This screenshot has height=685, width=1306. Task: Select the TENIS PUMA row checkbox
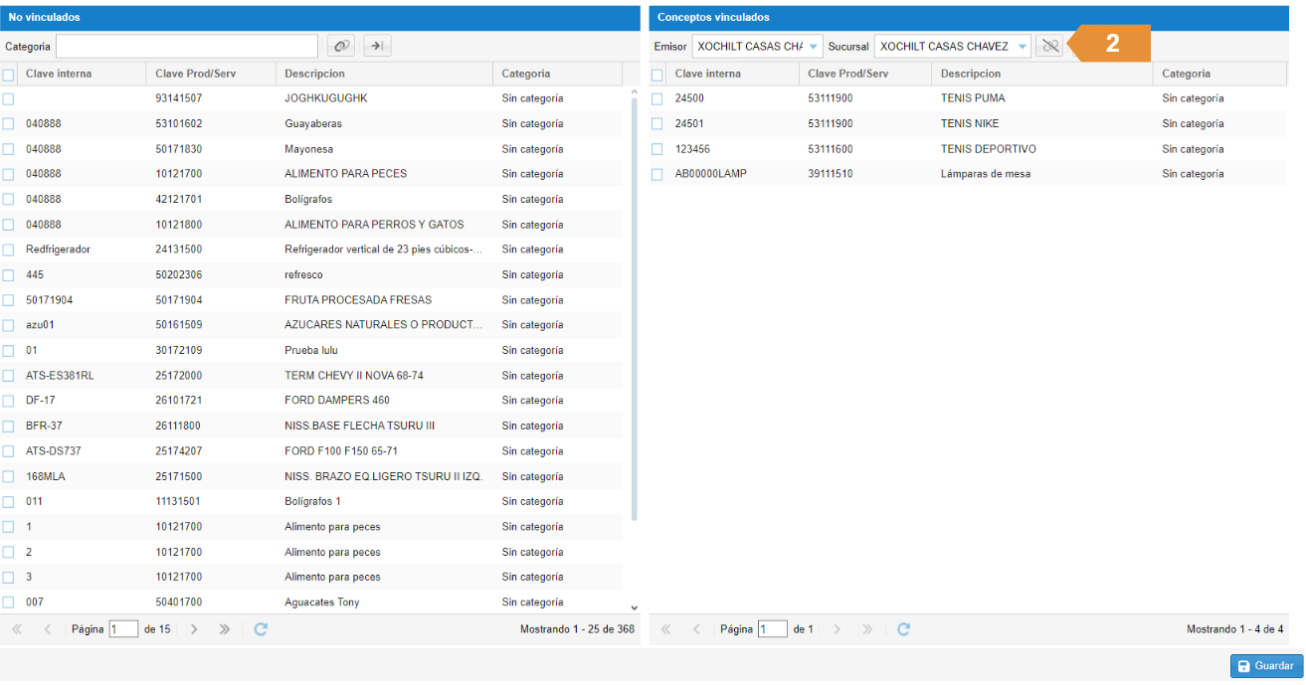click(x=656, y=98)
